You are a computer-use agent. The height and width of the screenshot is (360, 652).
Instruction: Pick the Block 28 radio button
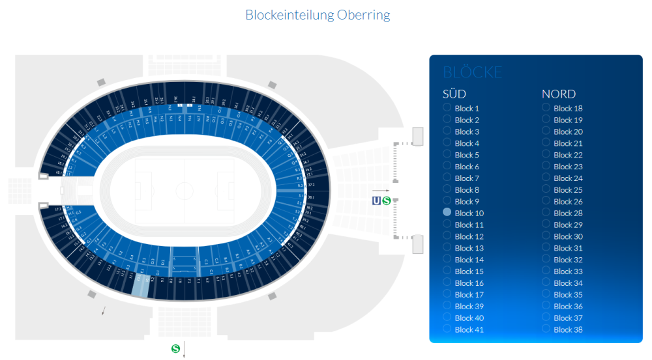click(546, 212)
